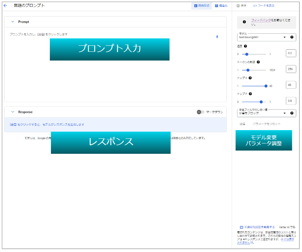Click the help icon beside トップ P
Screen dimensions: 302x252
click(x=250, y=94)
